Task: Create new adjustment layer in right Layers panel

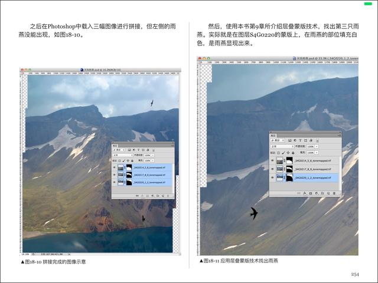Action: coord(317,193)
